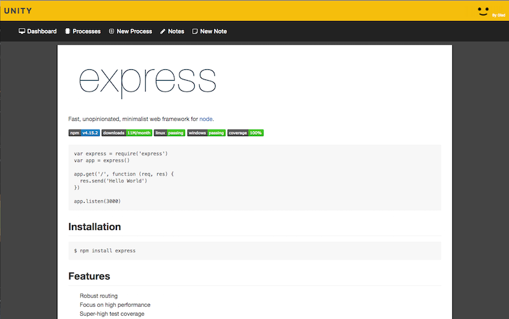
Task: Click the UNITY brand title
Action: click(18, 11)
